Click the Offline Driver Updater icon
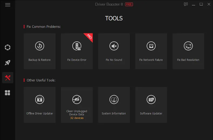The height and width of the screenshot is (140, 213). coord(40,99)
